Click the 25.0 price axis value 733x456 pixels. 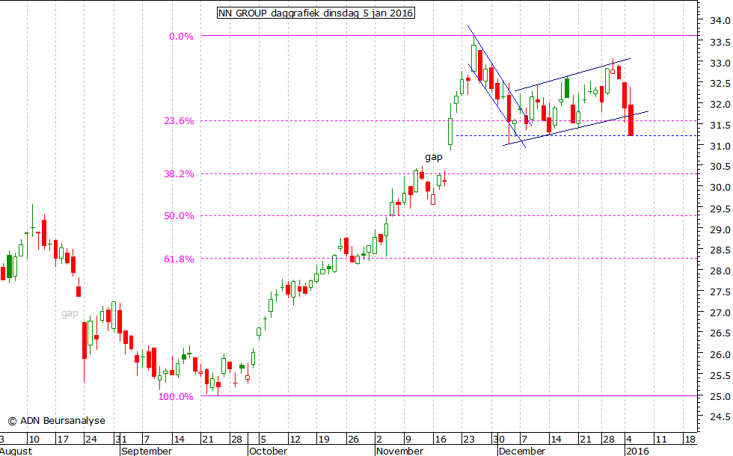point(720,397)
